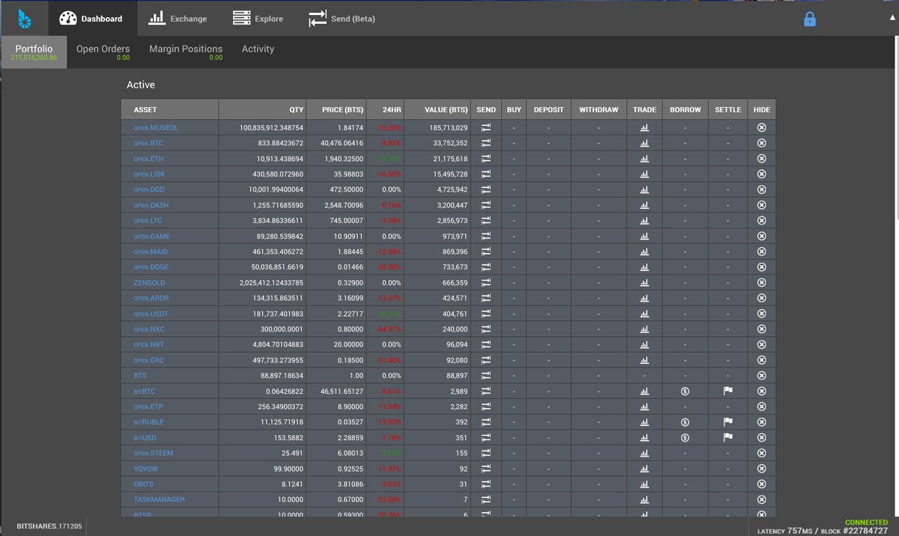The width and height of the screenshot is (899, 536).
Task: Toggle hide for the OPEN.ETP row
Action: 761,406
